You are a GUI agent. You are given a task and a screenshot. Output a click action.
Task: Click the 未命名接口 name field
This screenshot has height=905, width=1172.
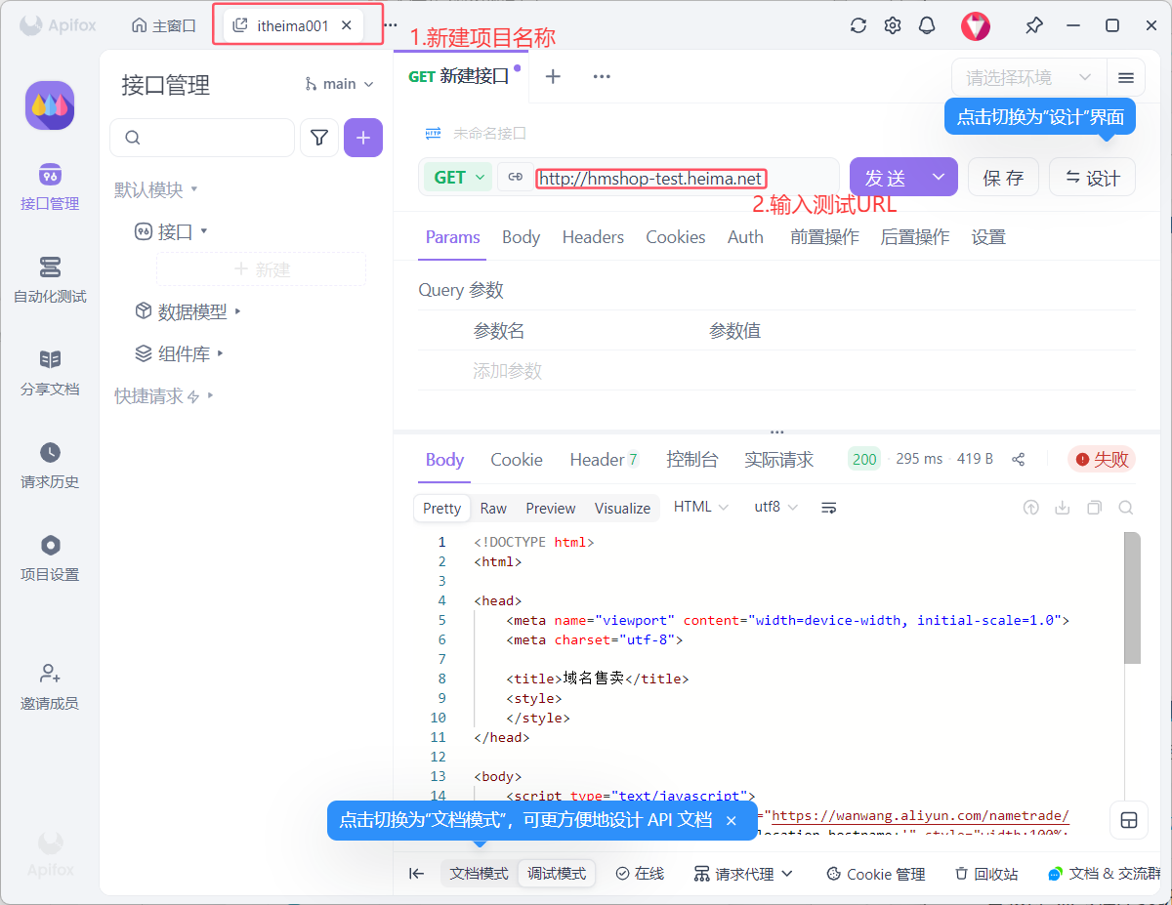point(489,133)
